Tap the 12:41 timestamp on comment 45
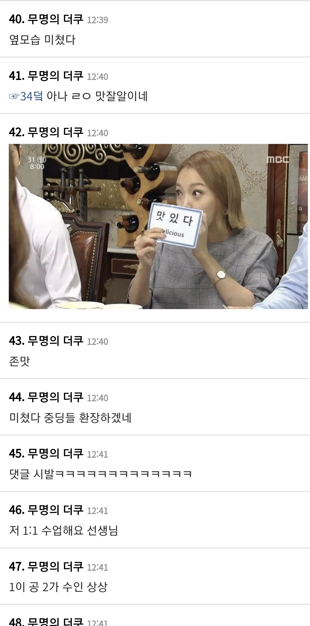This screenshot has width=310, height=626. (x=98, y=454)
